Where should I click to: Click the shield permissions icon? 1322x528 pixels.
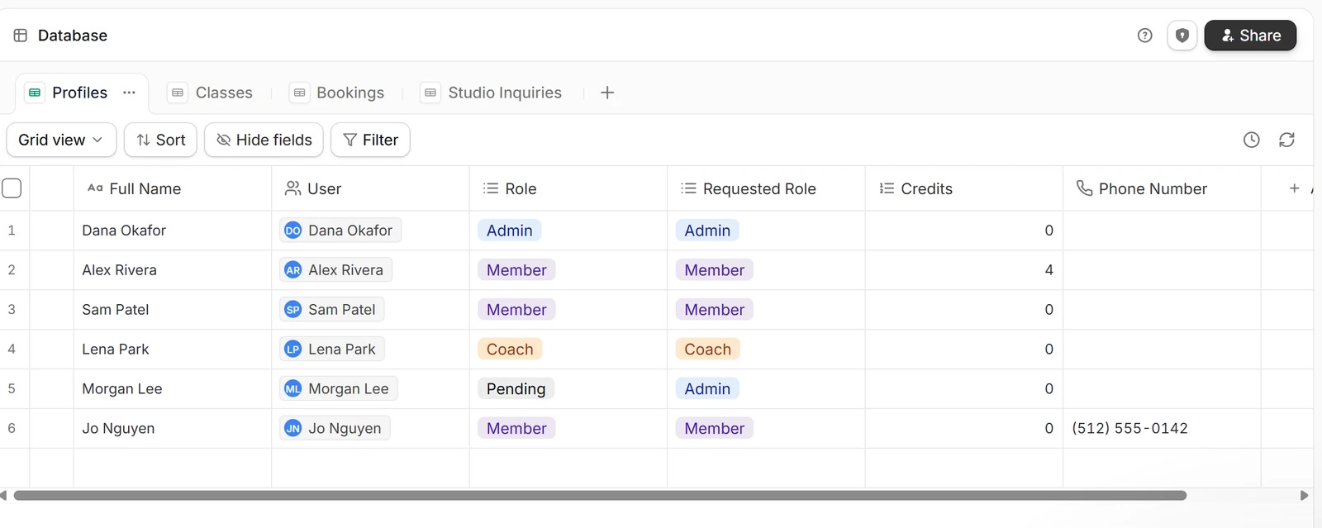(1182, 36)
